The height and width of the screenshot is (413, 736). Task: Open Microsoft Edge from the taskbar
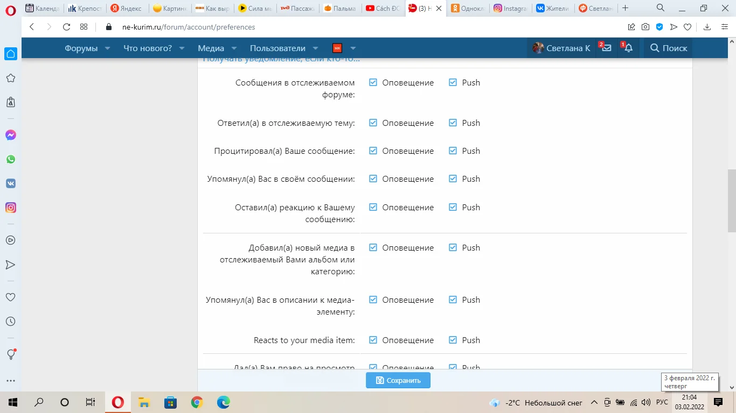click(x=223, y=402)
